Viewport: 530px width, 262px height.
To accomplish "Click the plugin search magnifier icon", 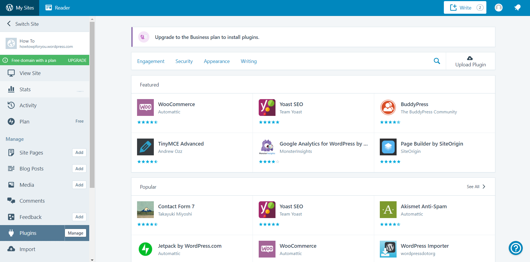I will point(437,61).
